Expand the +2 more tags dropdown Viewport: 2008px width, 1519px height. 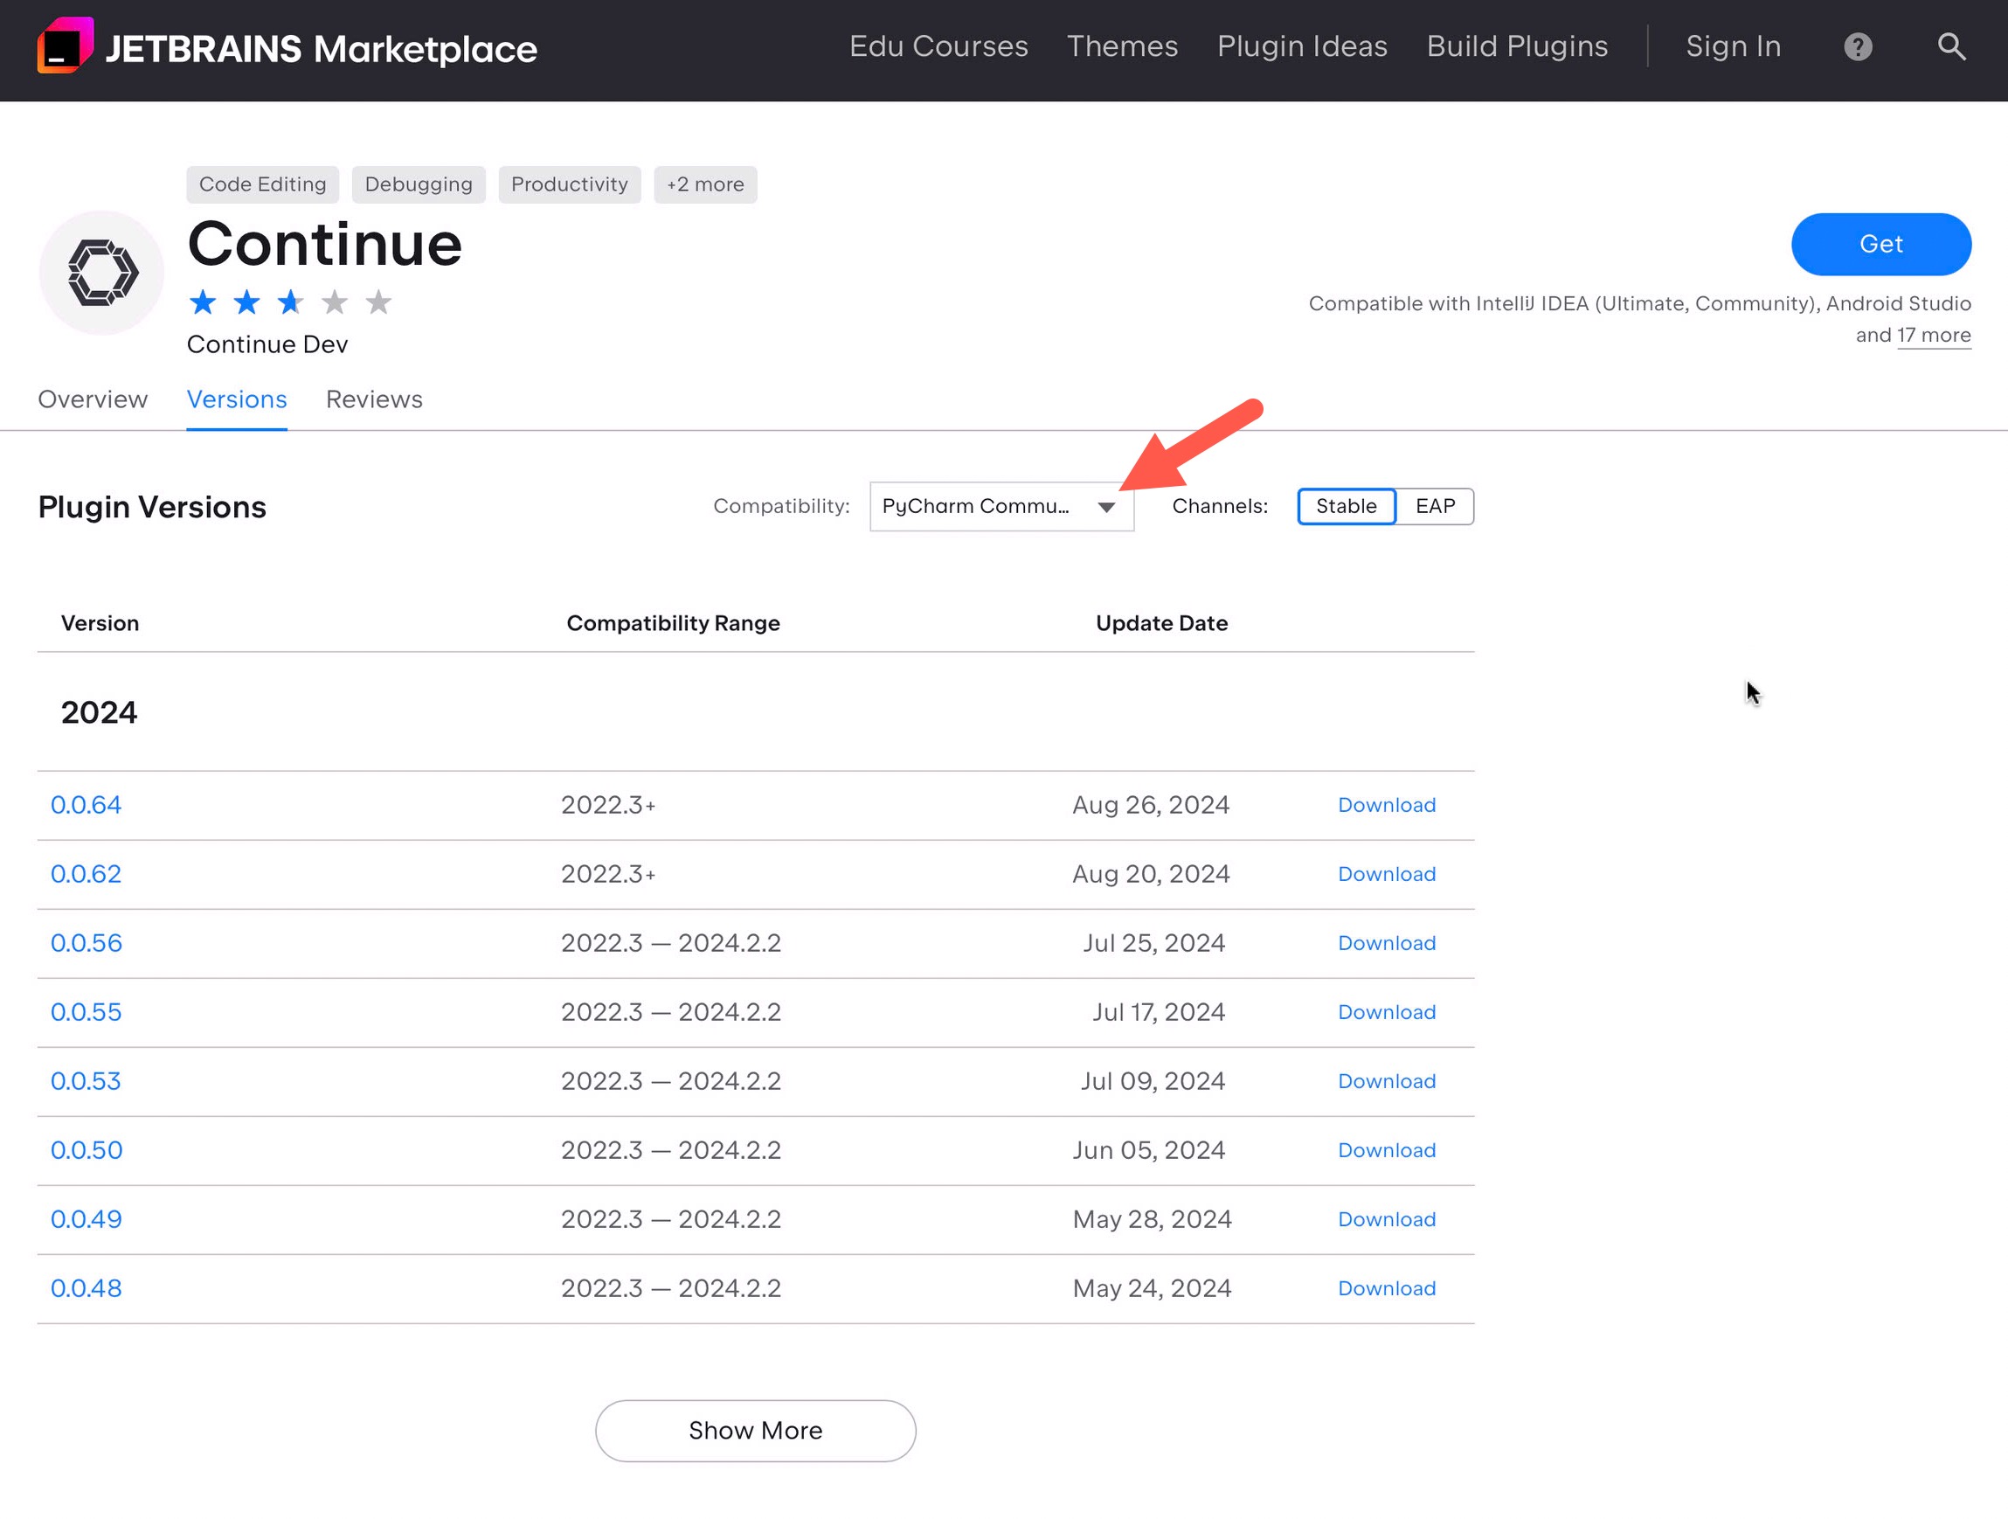tap(703, 184)
